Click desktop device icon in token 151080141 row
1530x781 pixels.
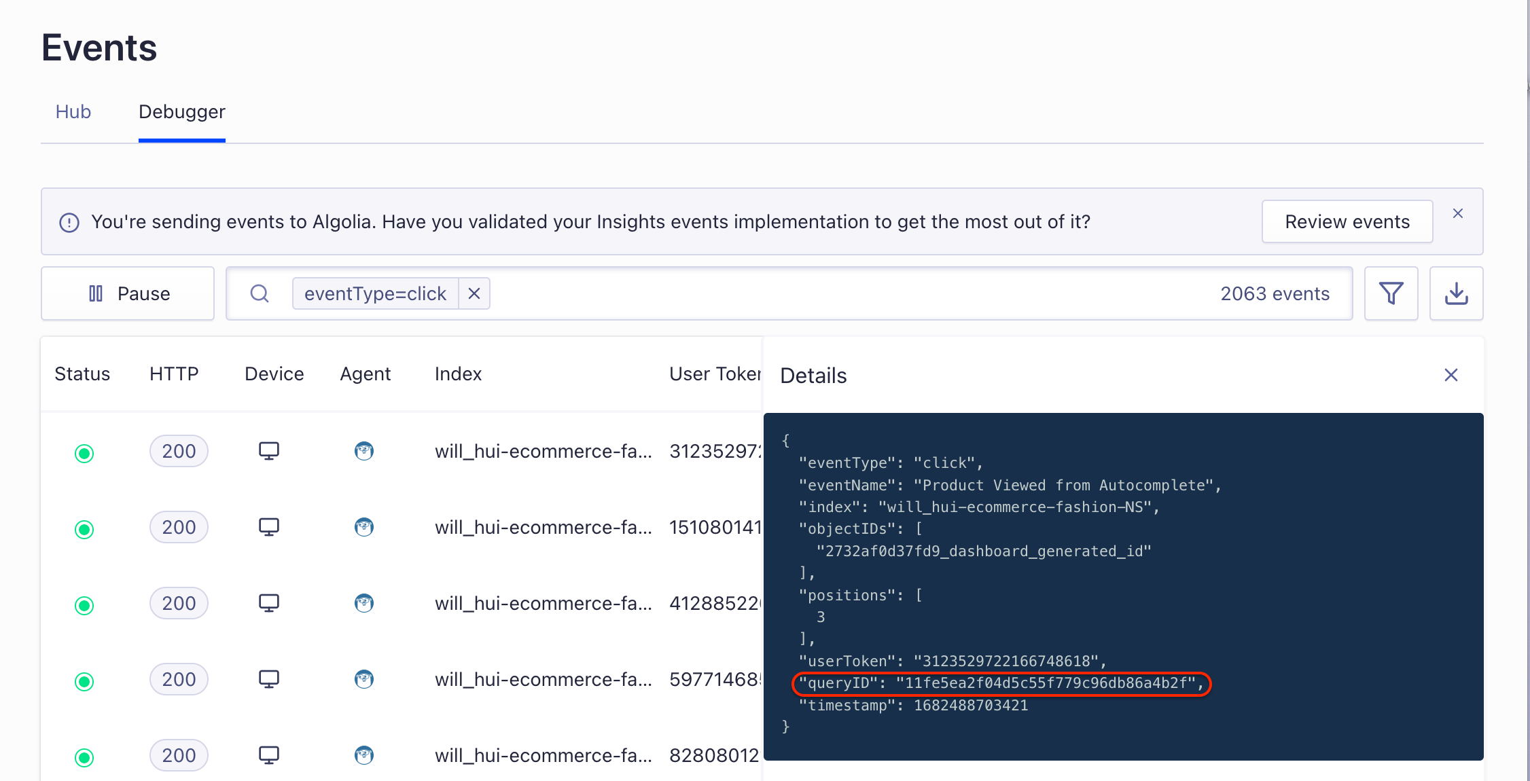(269, 527)
